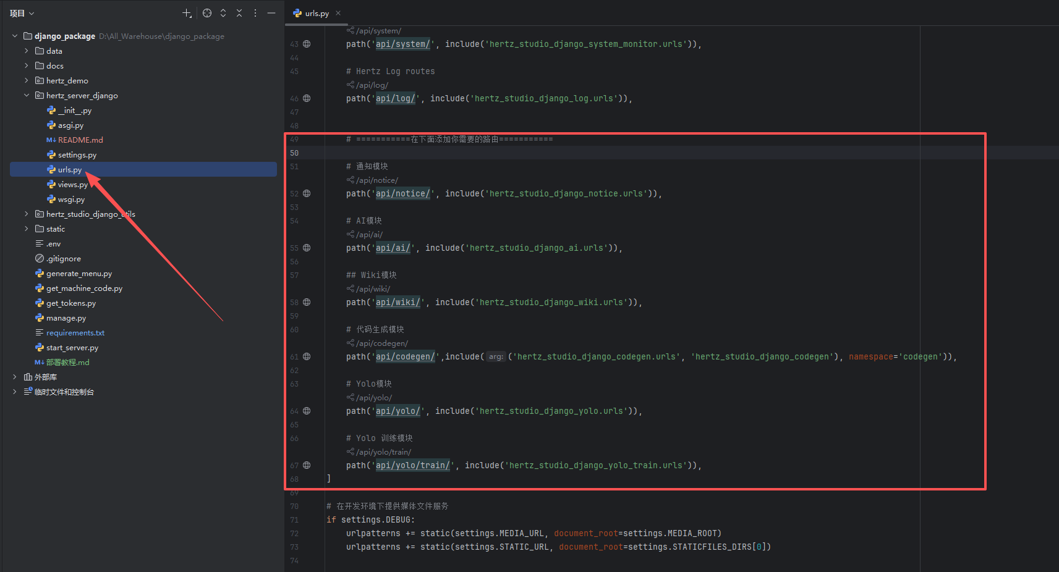Hide the project tool window

[x=271, y=13]
